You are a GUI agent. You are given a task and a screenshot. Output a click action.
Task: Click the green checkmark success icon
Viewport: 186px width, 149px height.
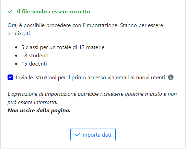pos(10,12)
